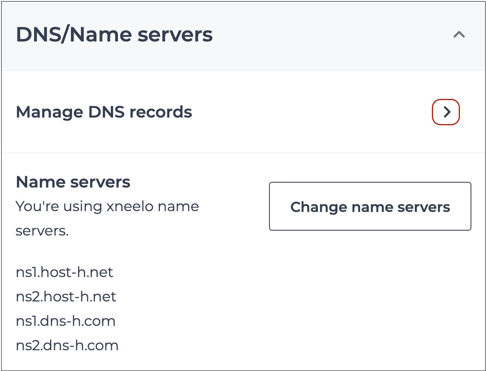Screen dimensions: 486x371
Task: Select the ns1.host-h.net name server entry
Action: (64, 272)
